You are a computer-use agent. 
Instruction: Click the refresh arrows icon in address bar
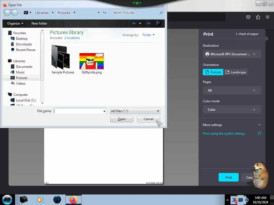click(x=105, y=13)
